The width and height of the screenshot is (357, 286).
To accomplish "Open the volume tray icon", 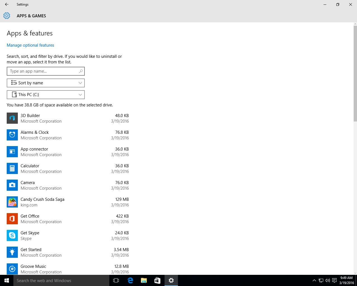I will pyautogui.click(x=328, y=280).
